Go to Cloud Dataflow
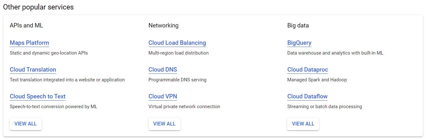Screen dimensions: 426x140 [307, 96]
